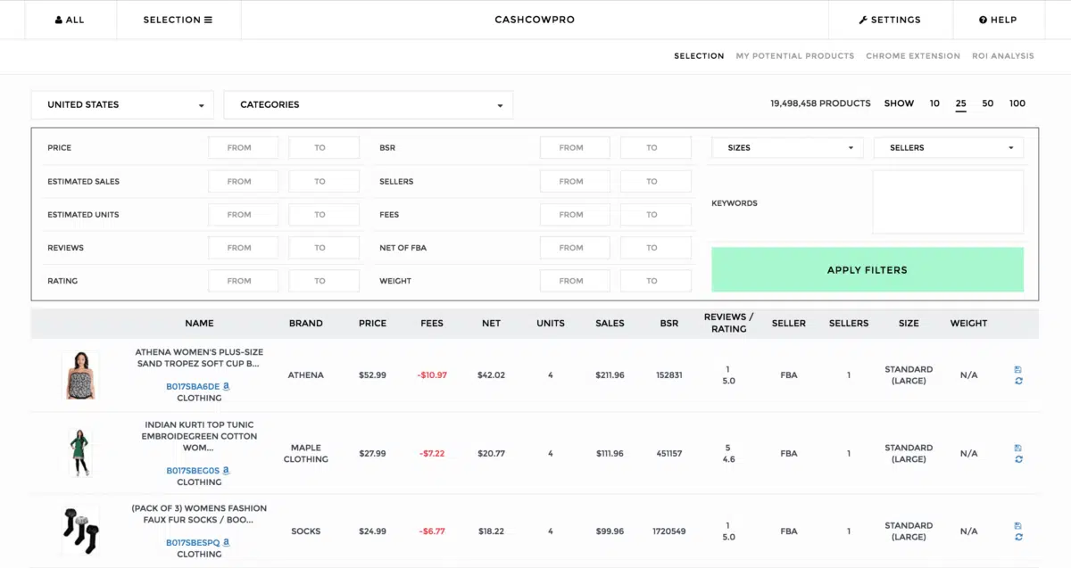Open the B017SBEG0S ASIN link
The width and height of the screenshot is (1071, 568).
pos(193,471)
